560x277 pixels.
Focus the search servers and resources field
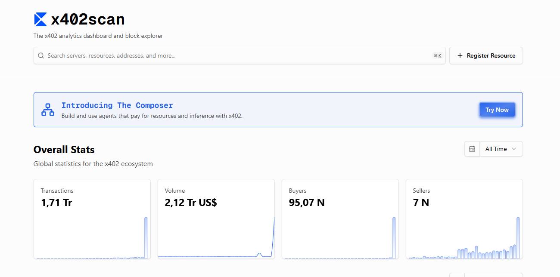point(237,55)
